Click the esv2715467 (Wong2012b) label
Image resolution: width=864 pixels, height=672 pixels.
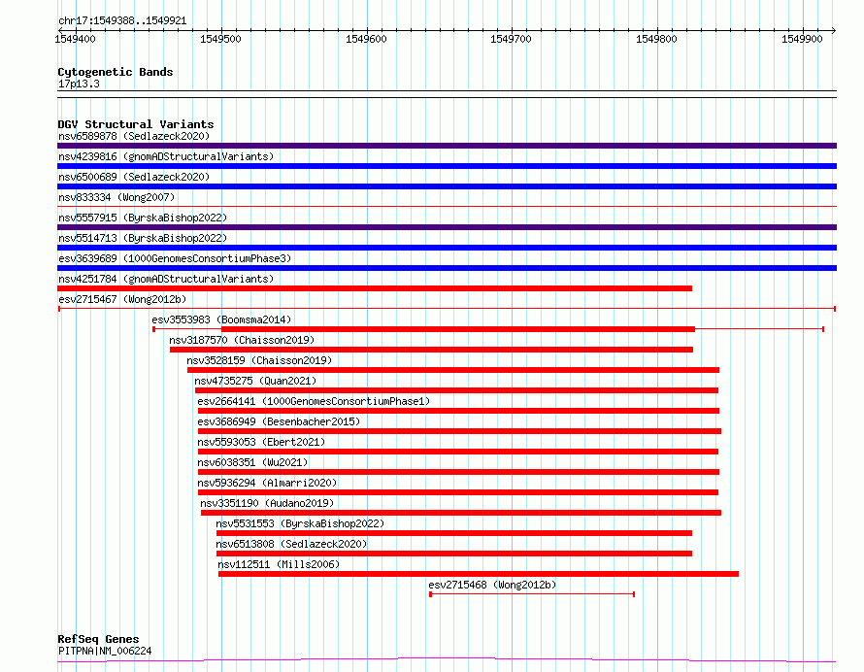tap(122, 299)
